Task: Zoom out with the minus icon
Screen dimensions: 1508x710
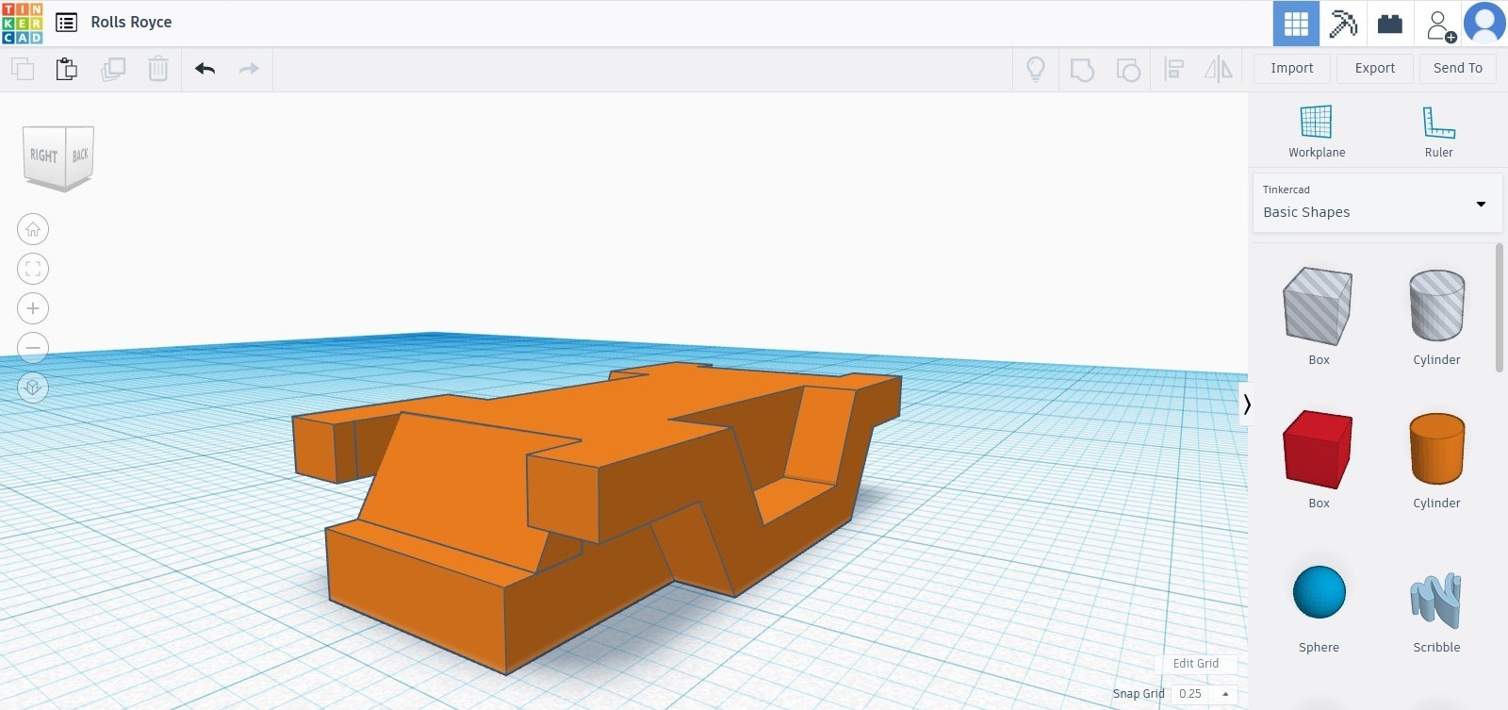Action: (x=33, y=347)
